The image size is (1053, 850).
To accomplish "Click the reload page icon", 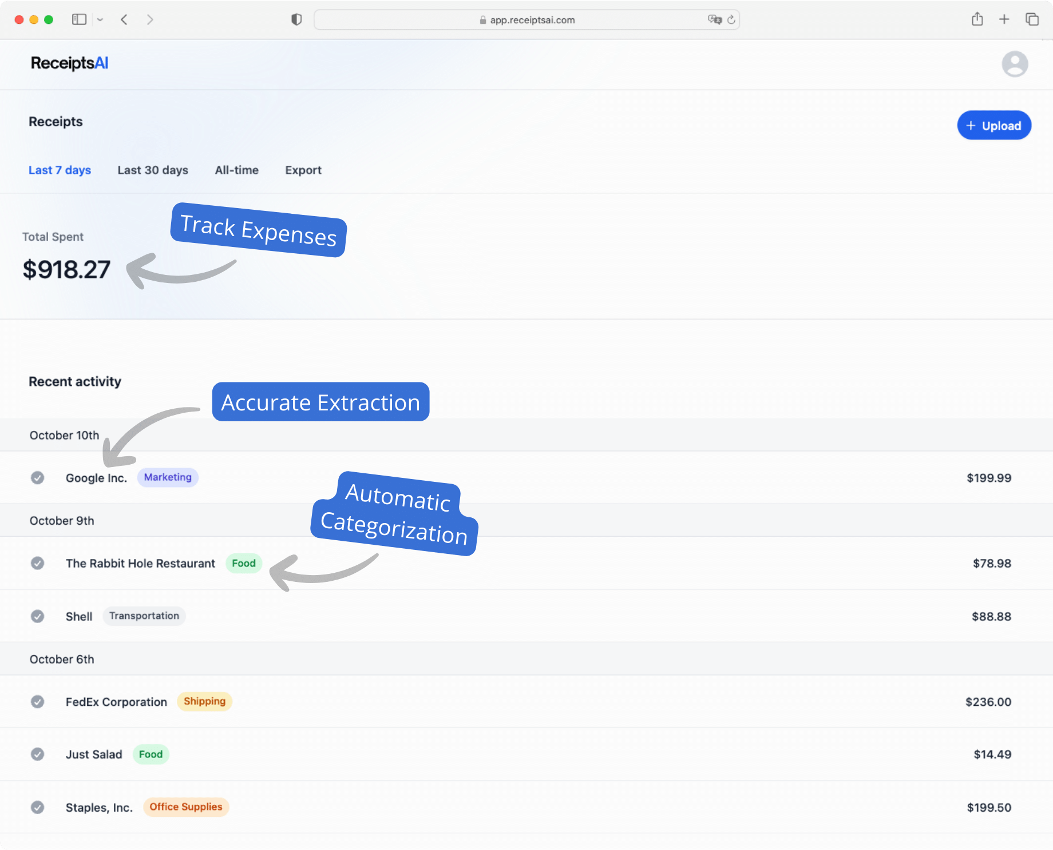I will (x=731, y=19).
